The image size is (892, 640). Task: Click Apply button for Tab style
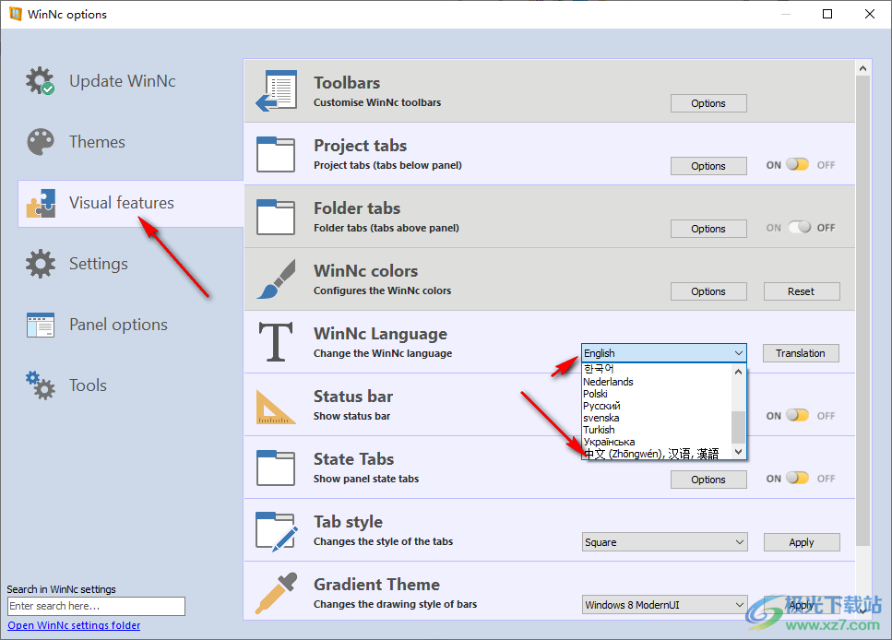click(802, 542)
